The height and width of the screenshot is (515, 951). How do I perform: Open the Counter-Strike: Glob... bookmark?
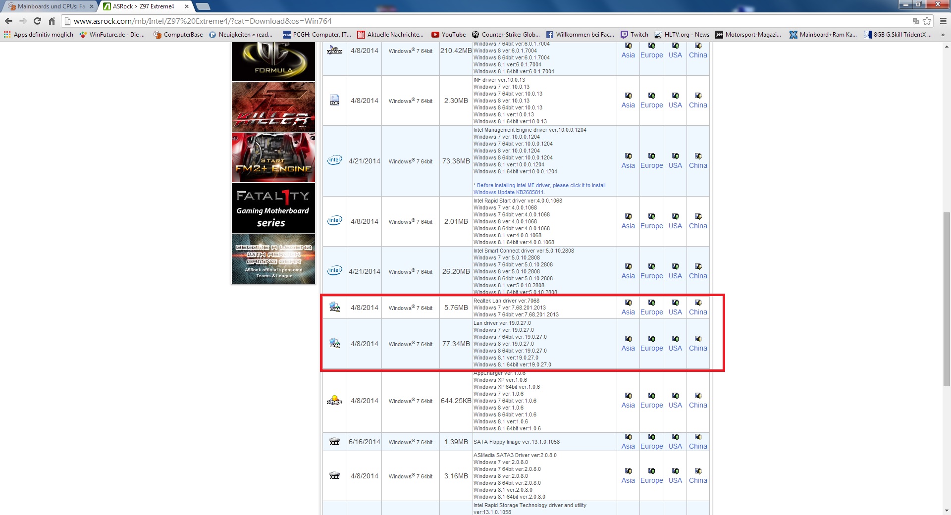tap(506, 35)
